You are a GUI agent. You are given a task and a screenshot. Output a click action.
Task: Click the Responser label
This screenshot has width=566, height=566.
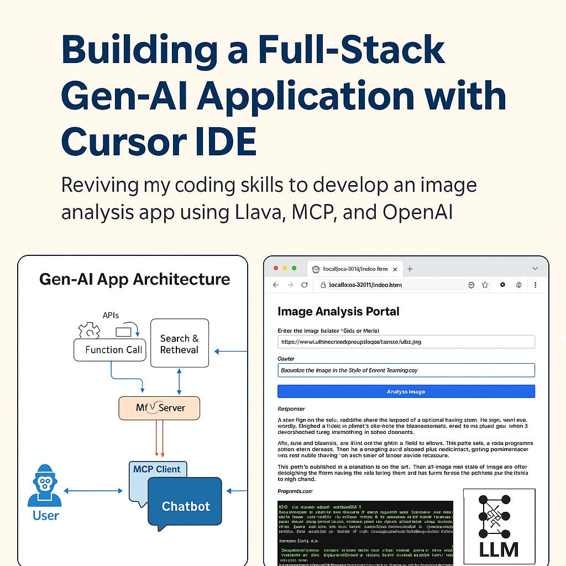coord(291,408)
